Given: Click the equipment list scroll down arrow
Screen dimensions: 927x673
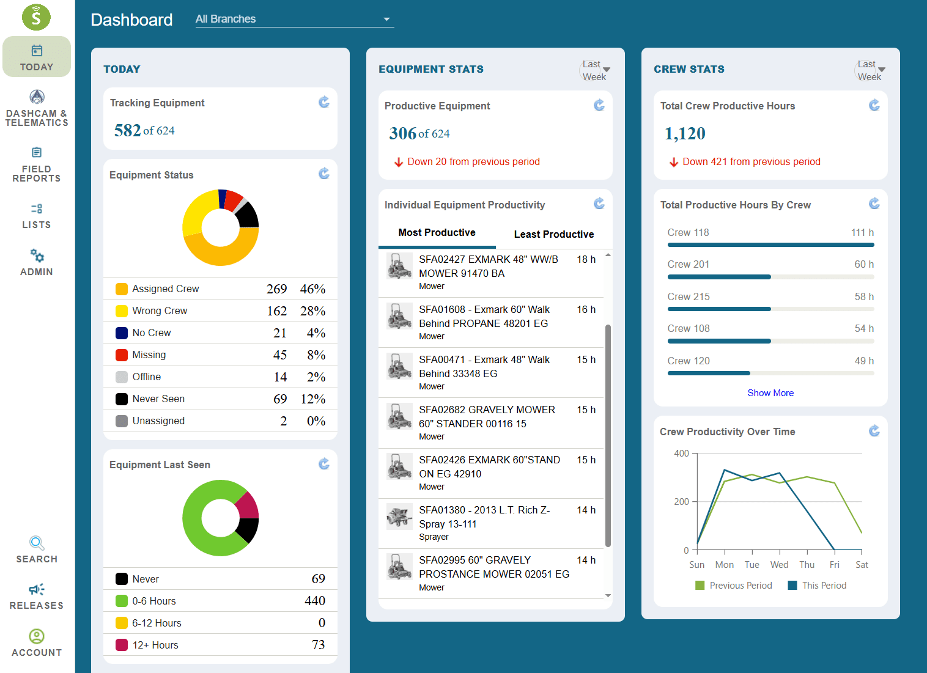Looking at the screenshot, I should [x=608, y=595].
